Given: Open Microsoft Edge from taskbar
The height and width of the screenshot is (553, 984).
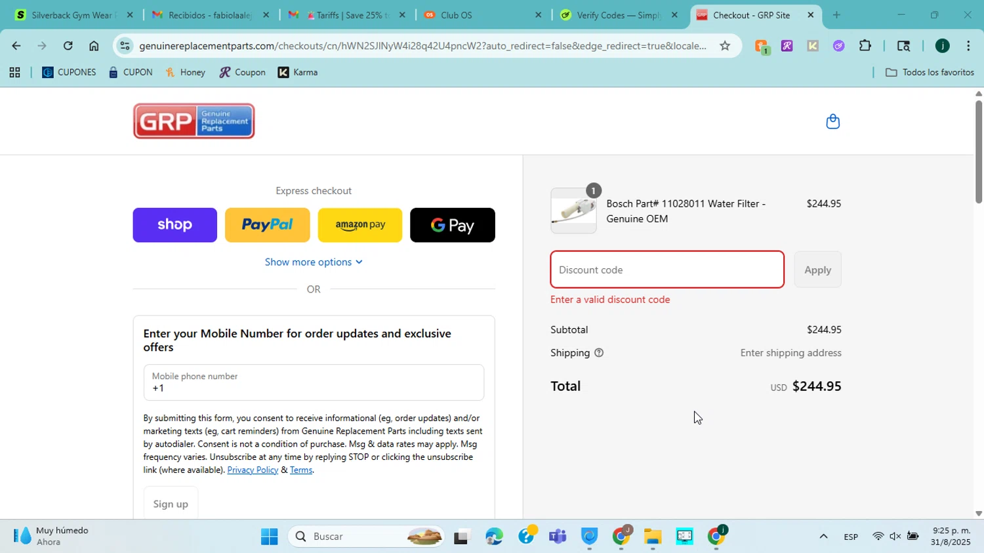Looking at the screenshot, I should click(494, 537).
